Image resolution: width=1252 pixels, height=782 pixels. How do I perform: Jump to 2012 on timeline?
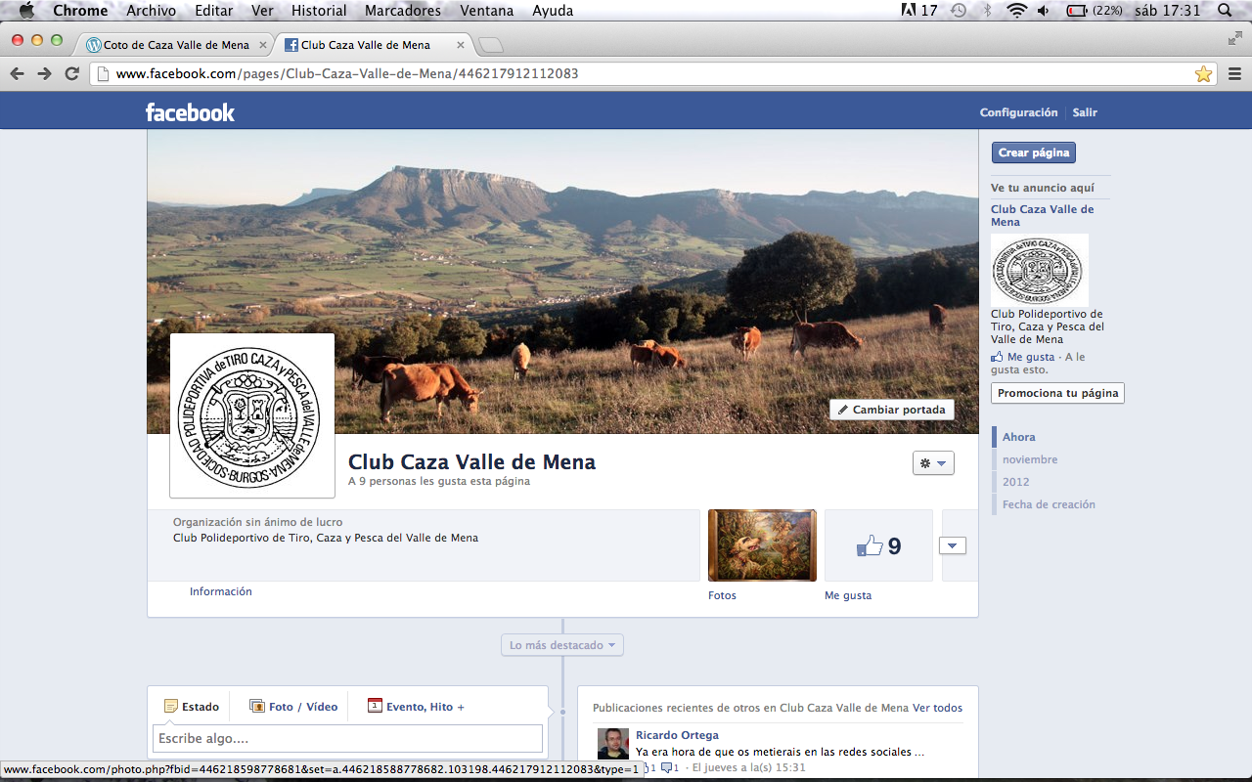[x=1015, y=482]
